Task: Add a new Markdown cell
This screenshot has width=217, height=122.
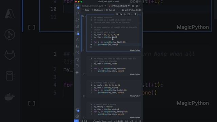Action: 97,10
